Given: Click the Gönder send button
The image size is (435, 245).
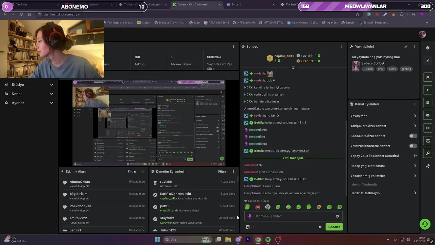Looking at the screenshot, I should [x=334, y=227].
